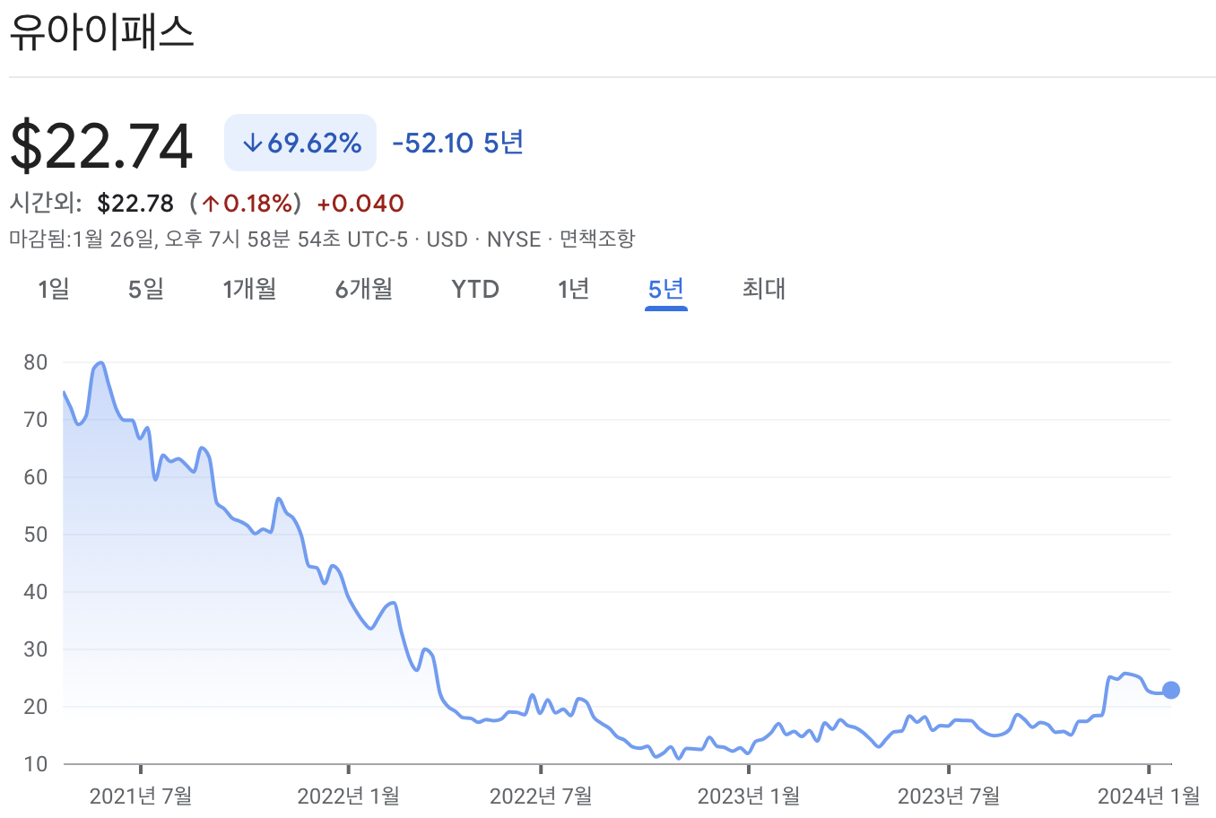Click the blue down-arrow icon beside 69.62%
This screenshot has width=1216, height=818.
pos(254,142)
